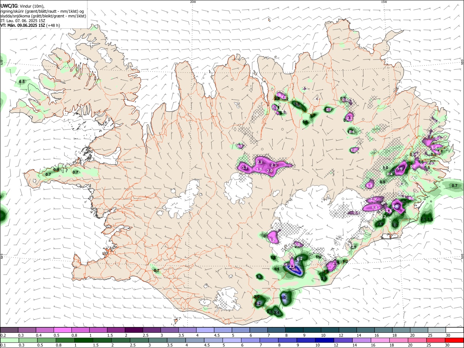464x348 pixels.
Task: Pick the royal blue 9 swatch, lower legend row
Action: (x=306, y=340)
